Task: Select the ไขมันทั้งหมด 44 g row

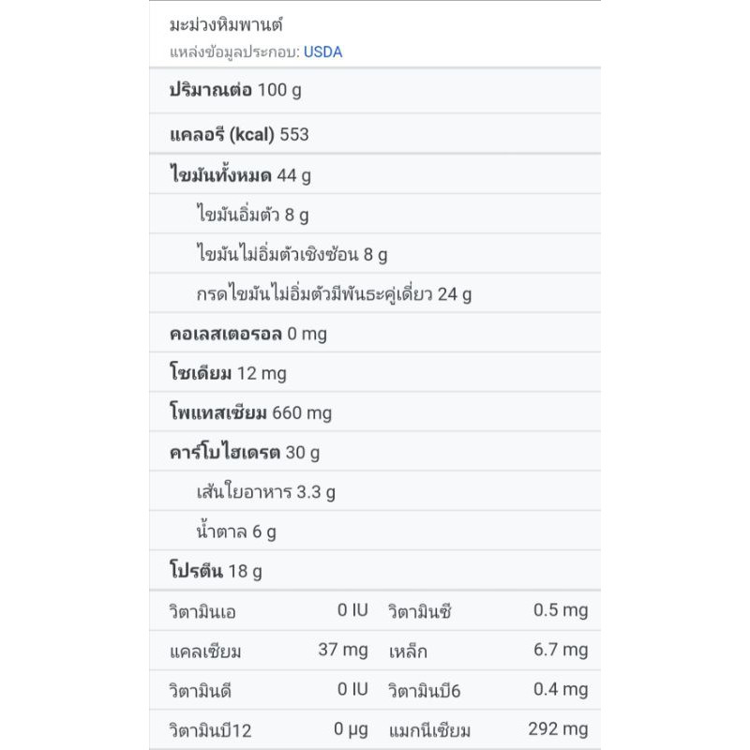Action: pyautogui.click(x=241, y=175)
